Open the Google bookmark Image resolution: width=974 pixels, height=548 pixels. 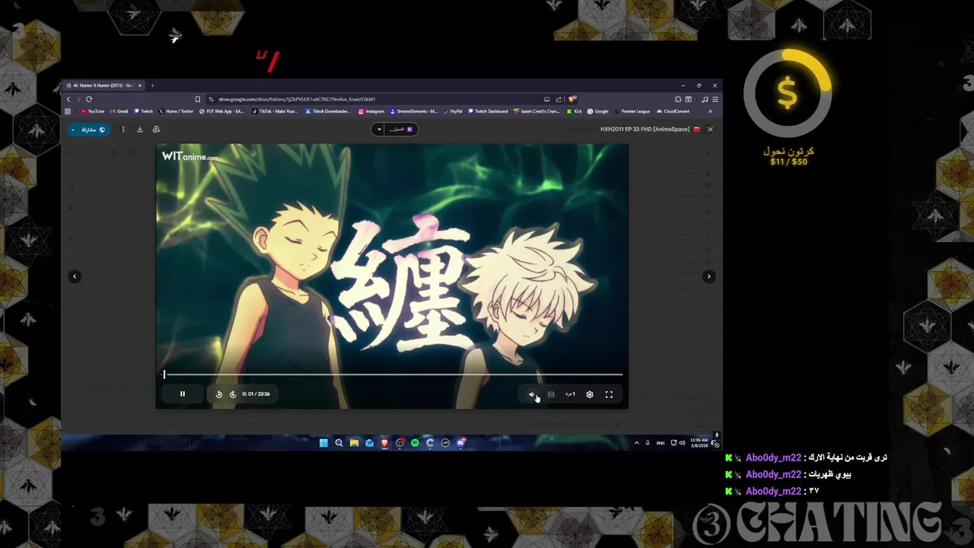598,111
